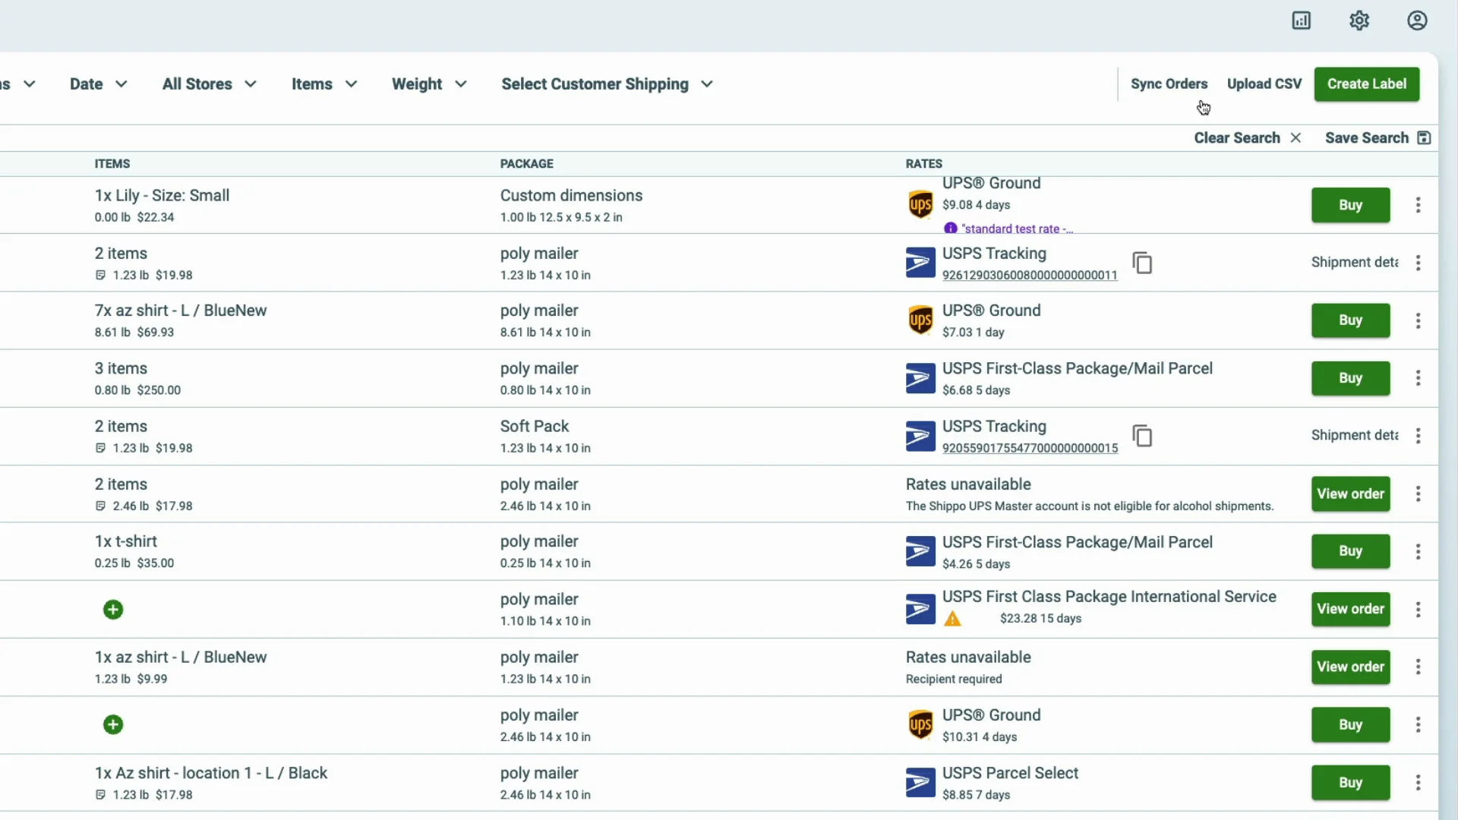This screenshot has width=1458, height=820.
Task: Open Select Customer Shipping dropdown
Action: pyautogui.click(x=607, y=84)
